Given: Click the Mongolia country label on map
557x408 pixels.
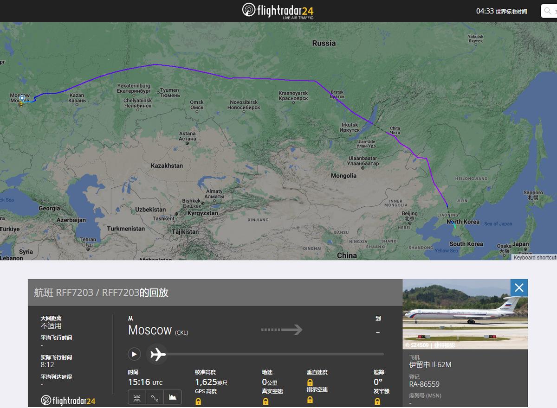Looking at the screenshot, I should coord(343,176).
